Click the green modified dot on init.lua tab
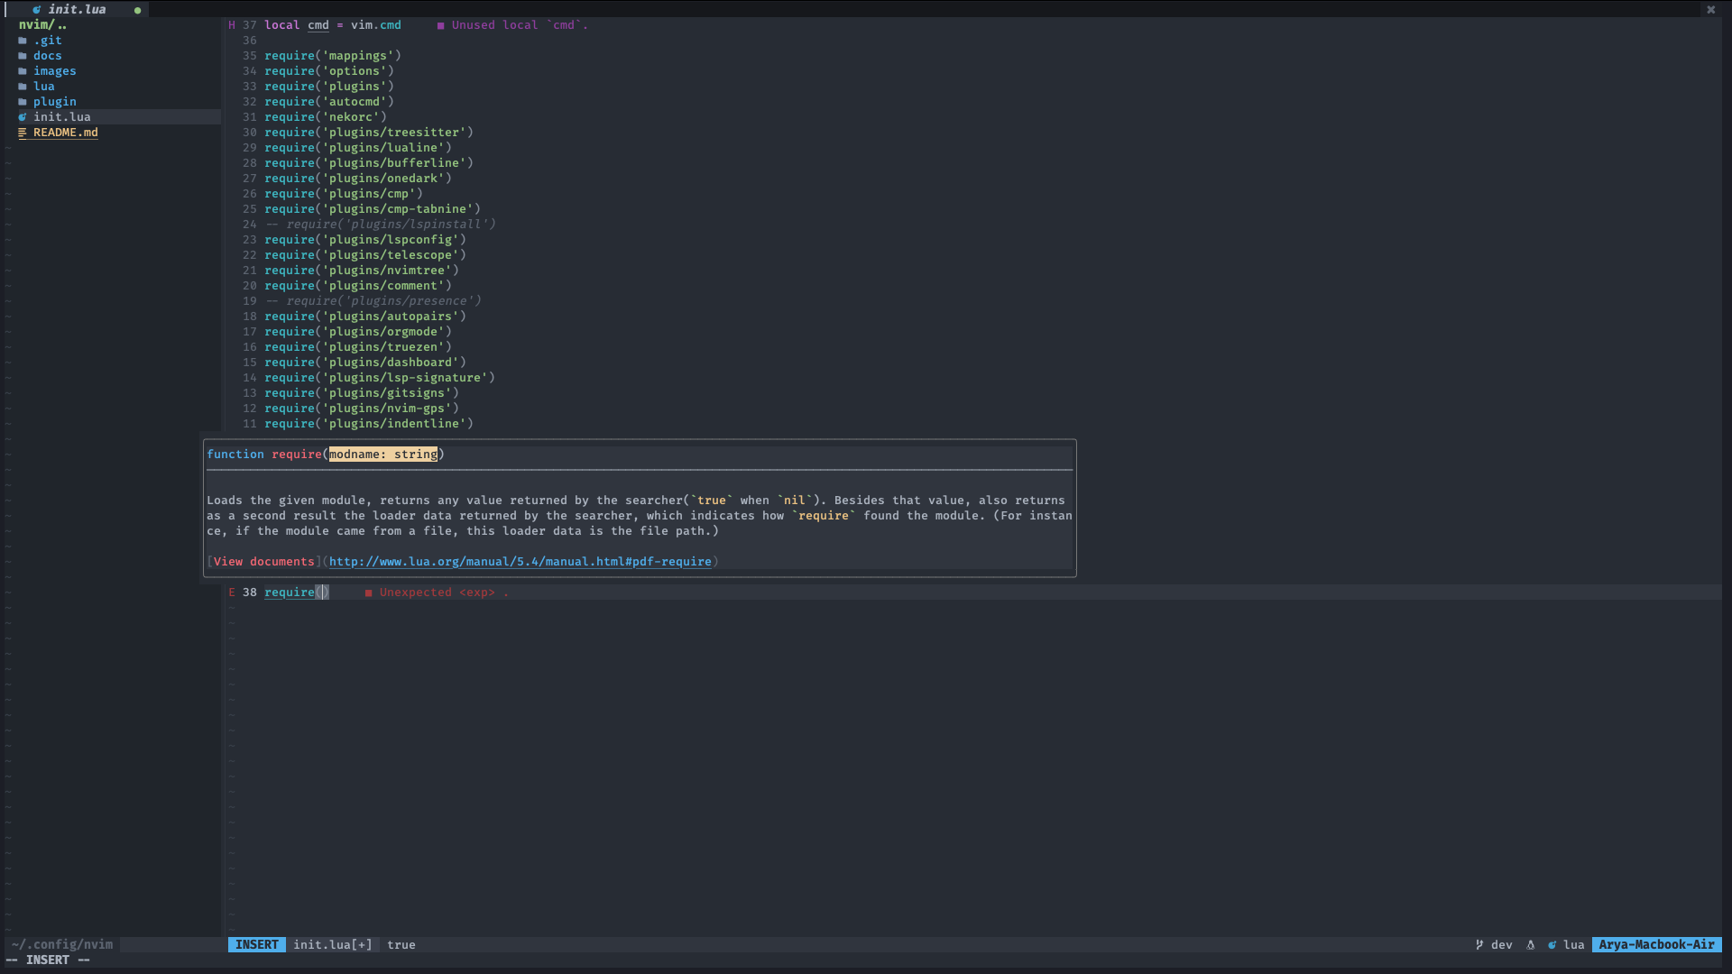Image resolution: width=1732 pixels, height=974 pixels. click(x=137, y=10)
